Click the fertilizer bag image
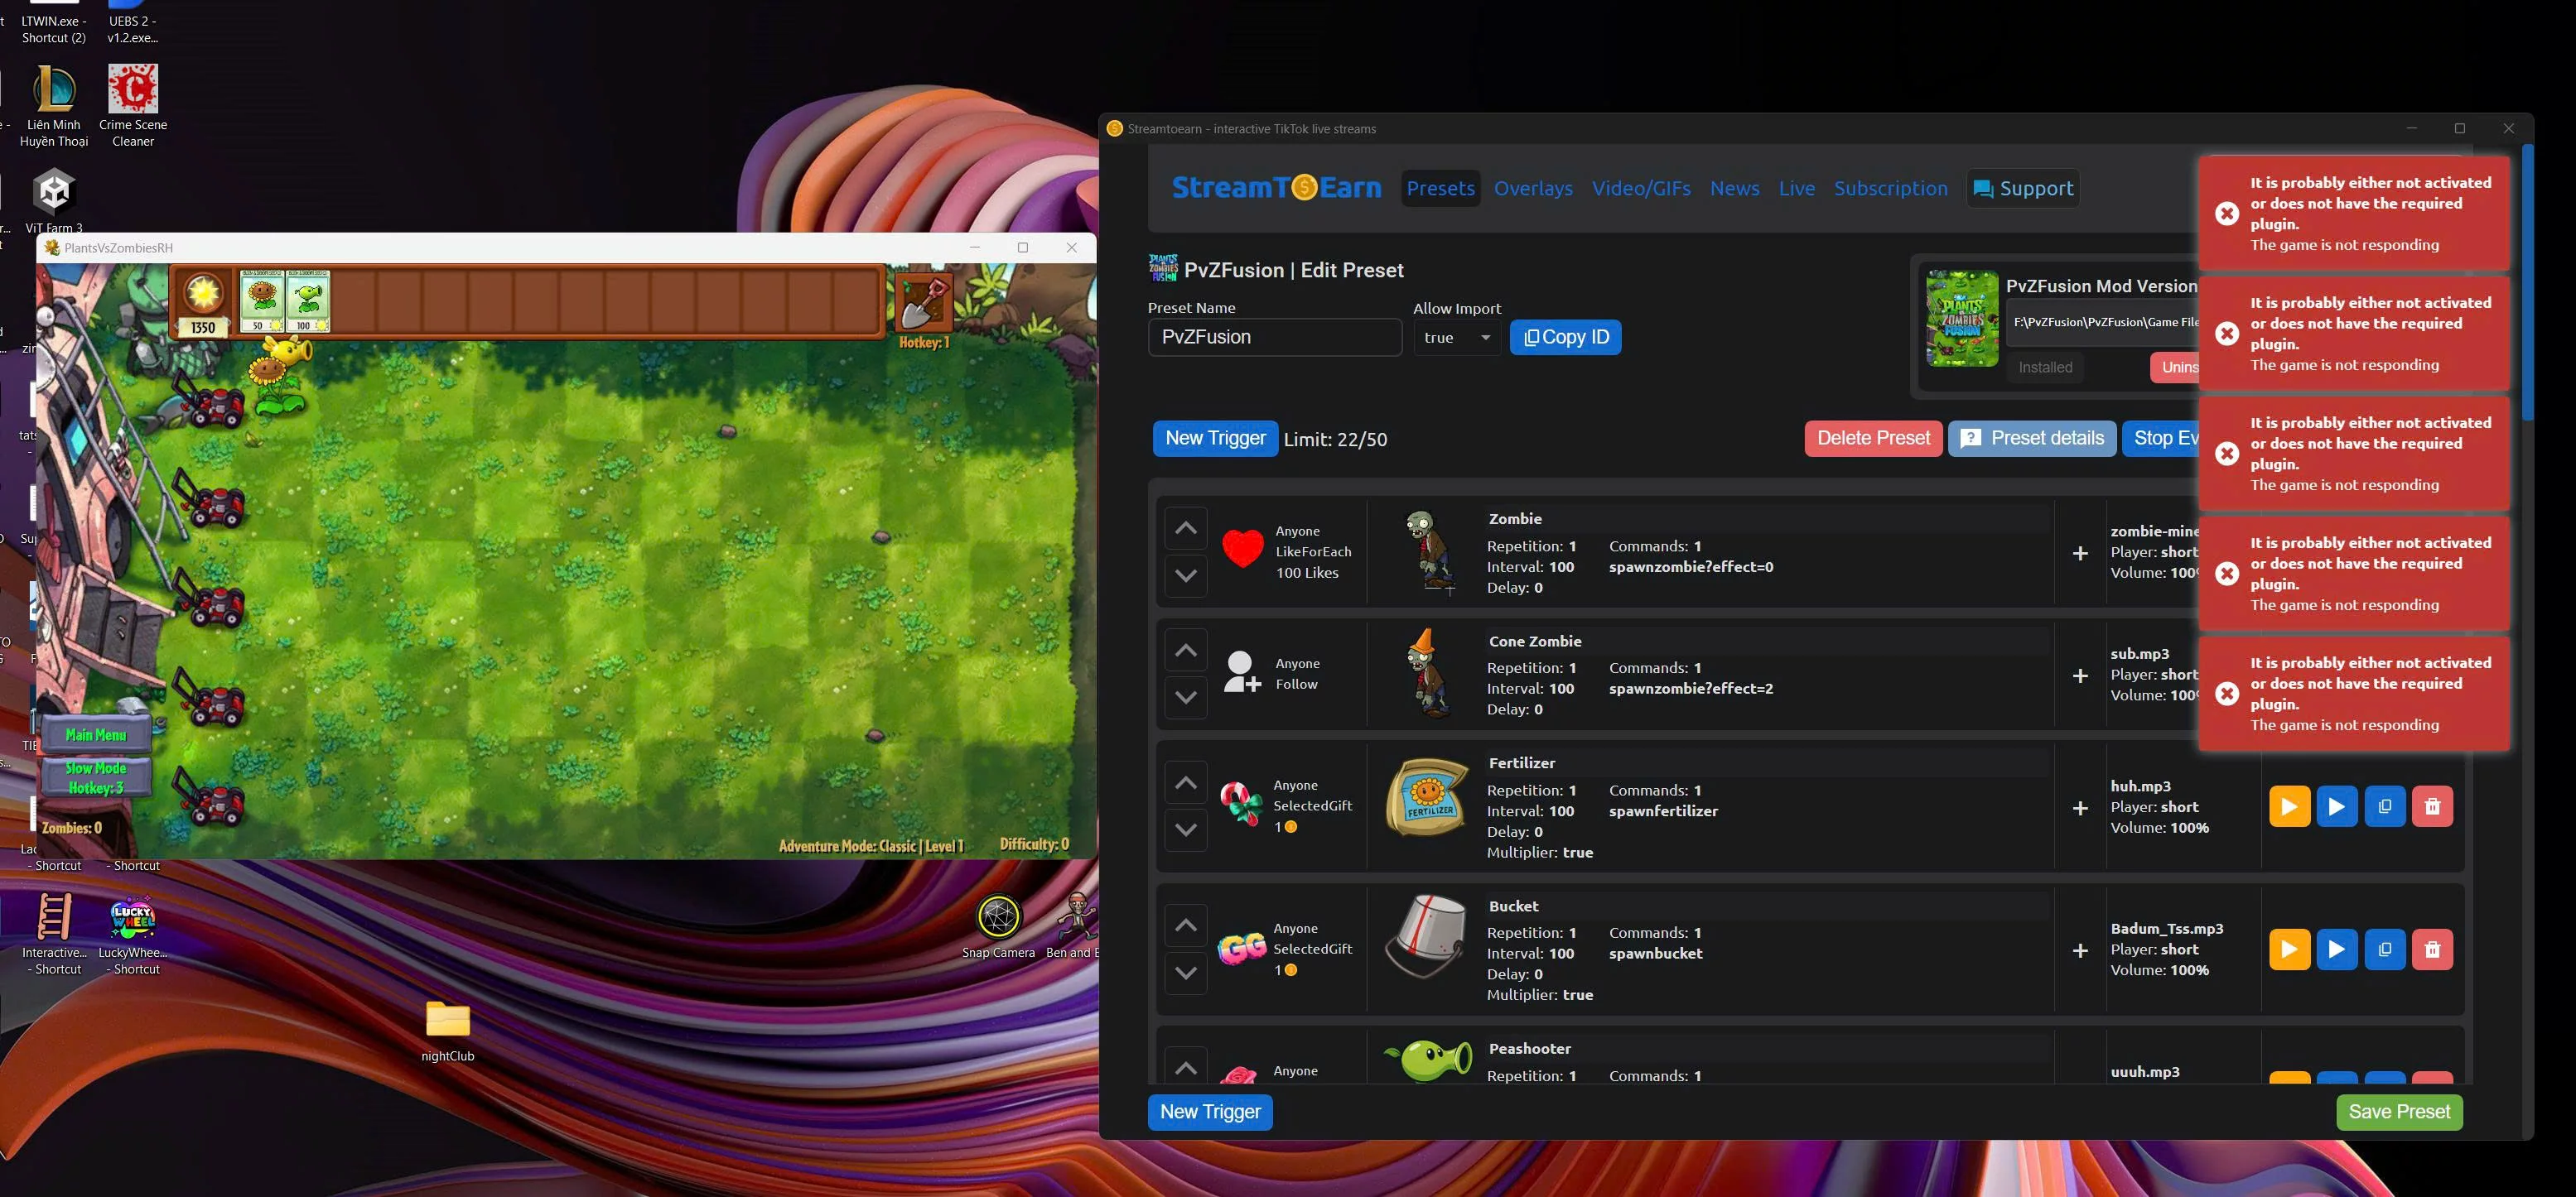This screenshot has height=1197, width=2576. [x=1427, y=796]
